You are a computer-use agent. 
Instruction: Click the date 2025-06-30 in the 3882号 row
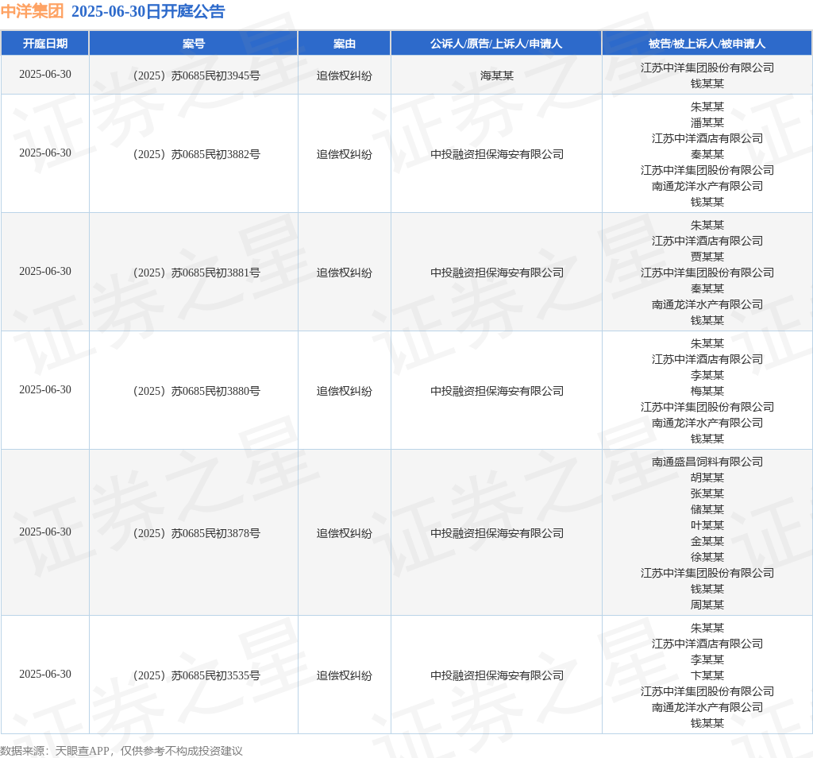tap(45, 153)
